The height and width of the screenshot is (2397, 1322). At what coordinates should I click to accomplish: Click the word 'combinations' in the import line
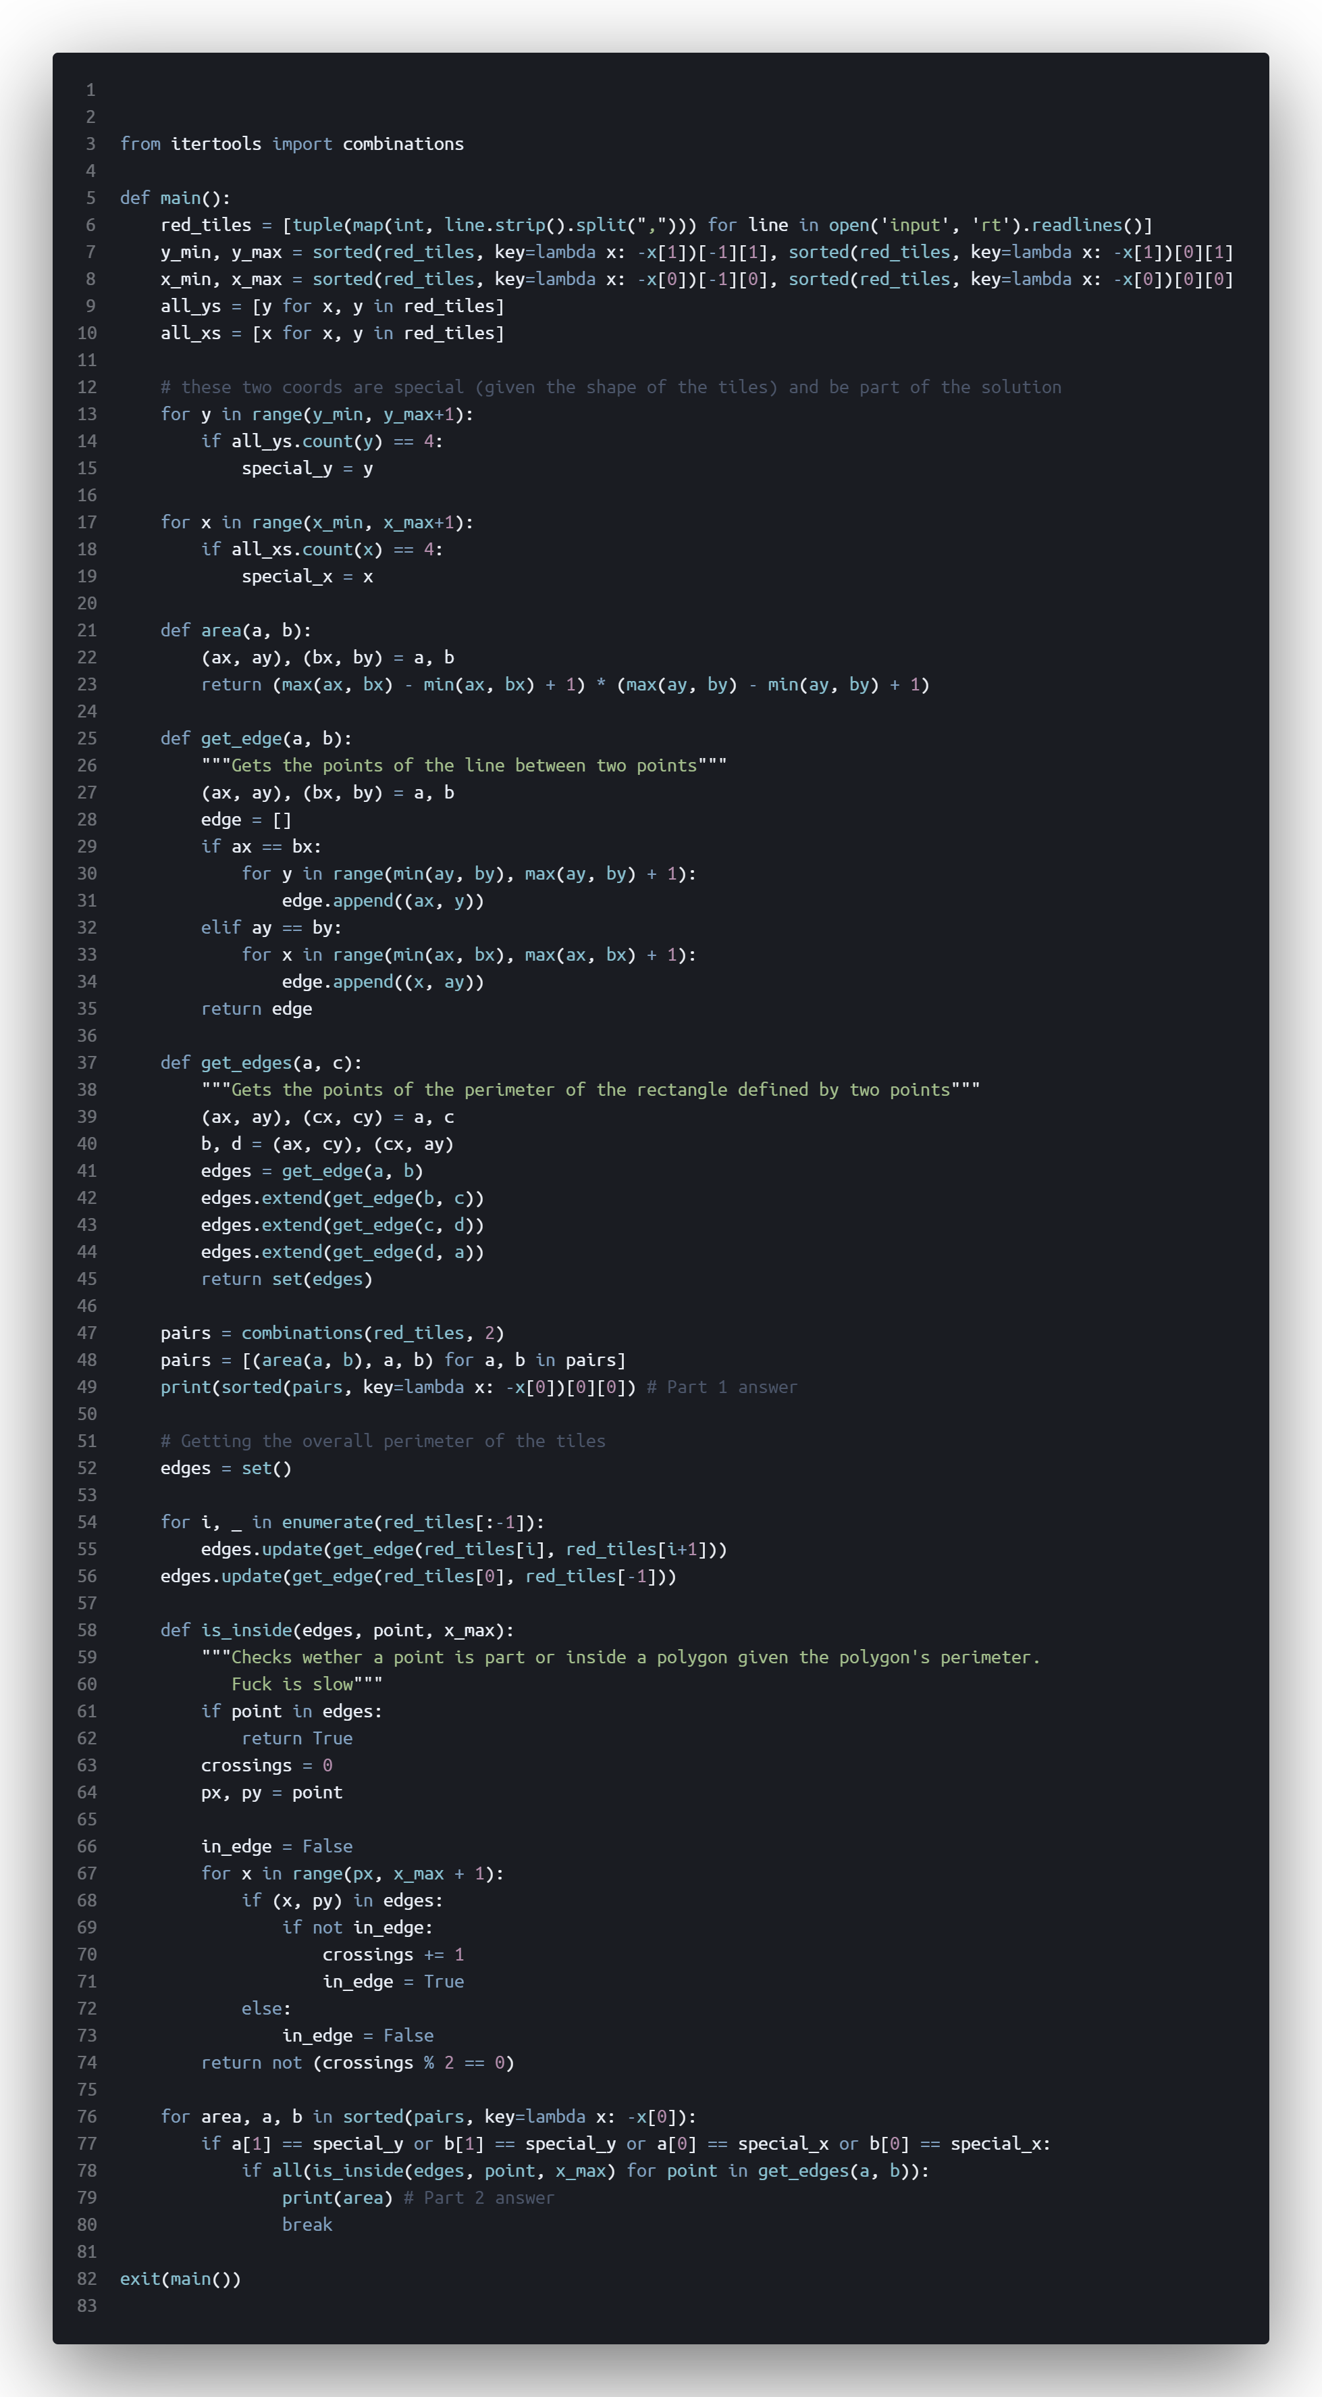402,143
